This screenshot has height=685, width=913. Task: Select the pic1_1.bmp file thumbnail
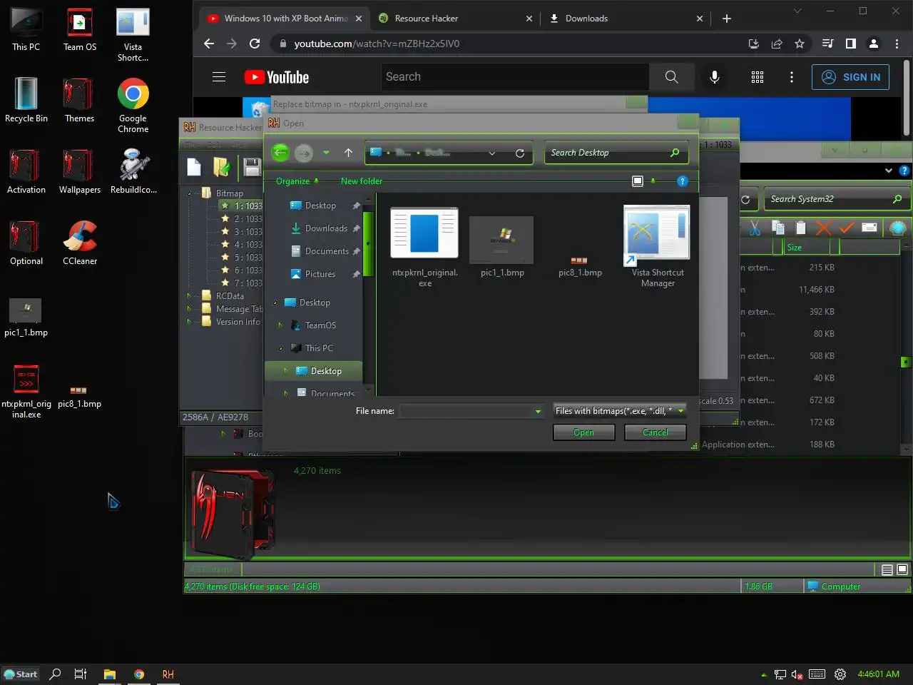tap(502, 247)
